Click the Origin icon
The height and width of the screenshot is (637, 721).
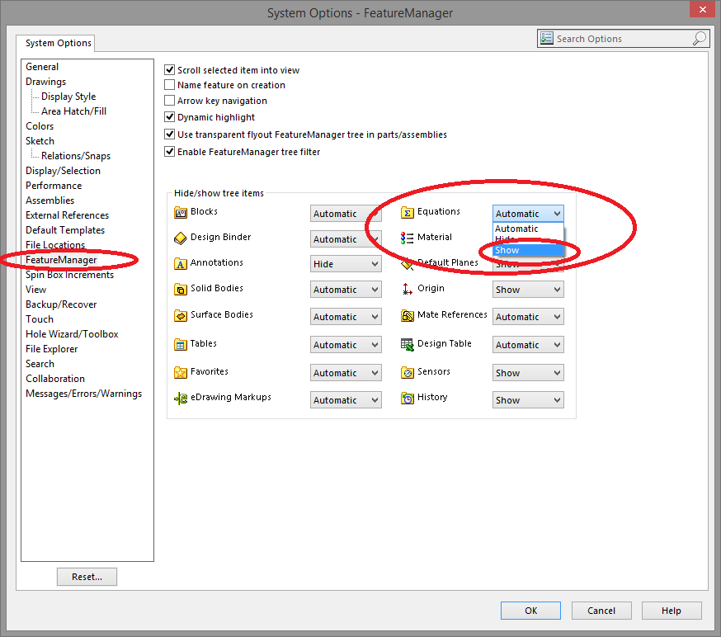pyautogui.click(x=407, y=290)
